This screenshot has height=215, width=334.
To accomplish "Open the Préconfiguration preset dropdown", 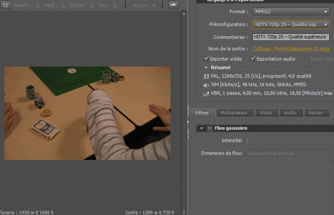I will tap(291, 24).
